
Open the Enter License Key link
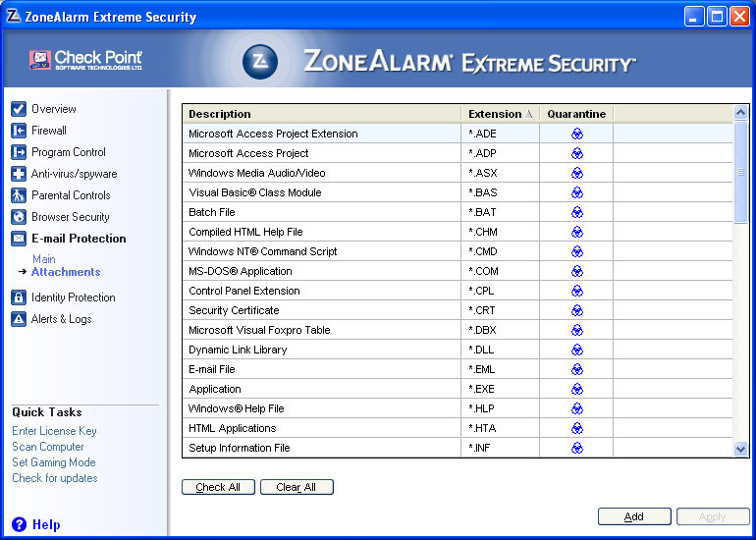pos(54,431)
